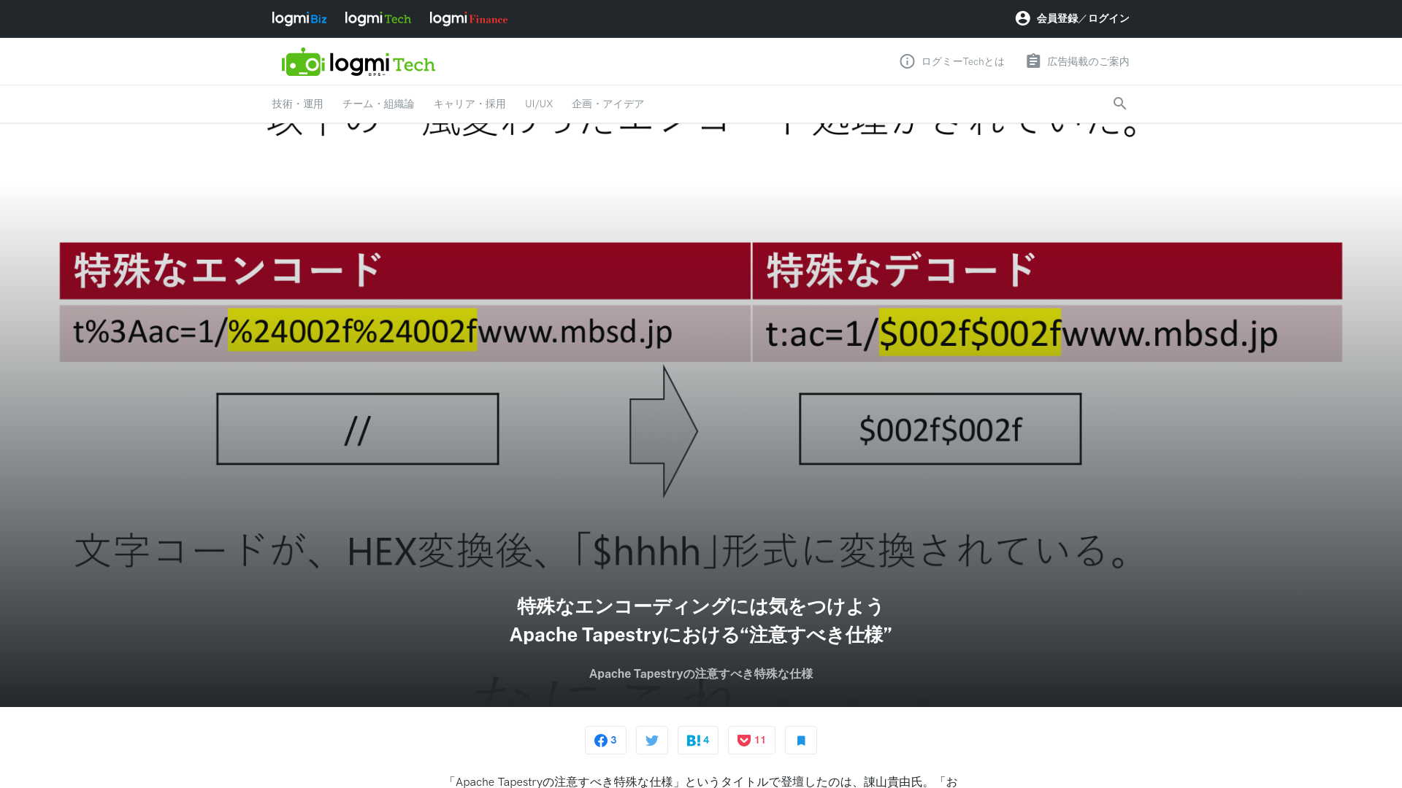Viewport: 1402px width, 788px height.
Task: Share article on Twitter button
Action: [652, 741]
